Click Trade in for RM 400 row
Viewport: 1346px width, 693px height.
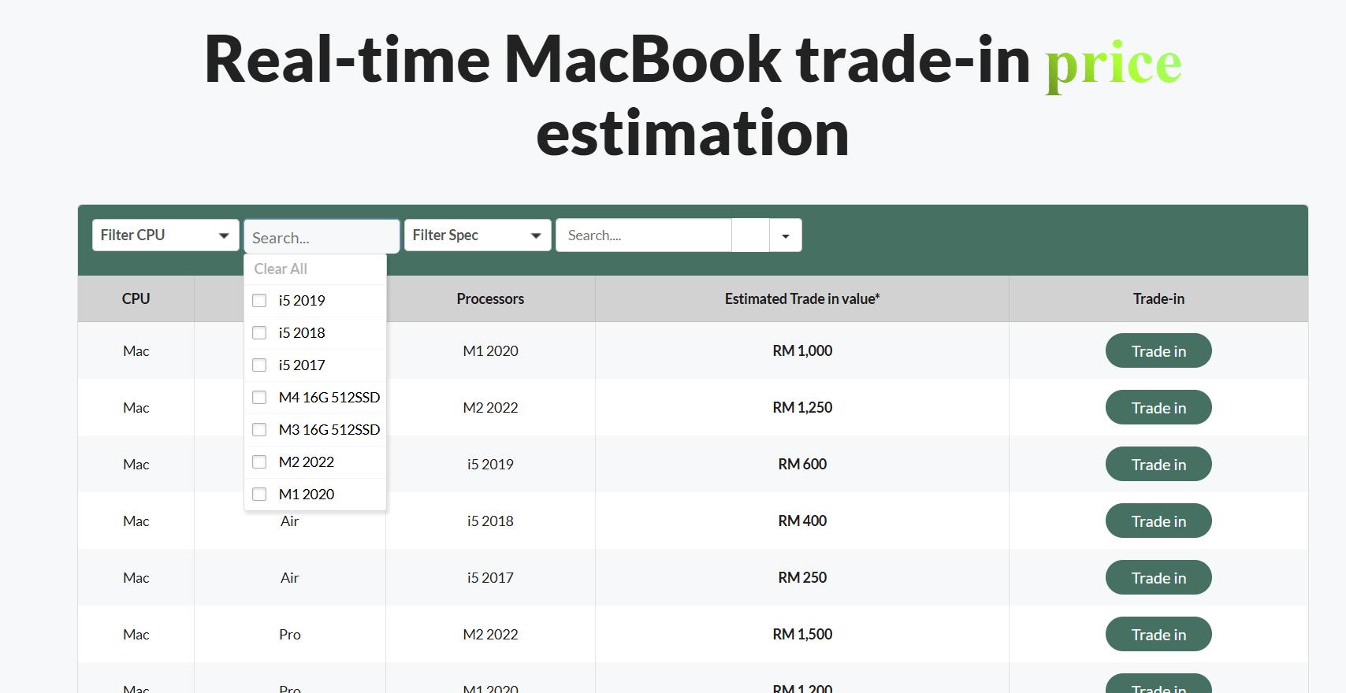click(x=1158, y=521)
